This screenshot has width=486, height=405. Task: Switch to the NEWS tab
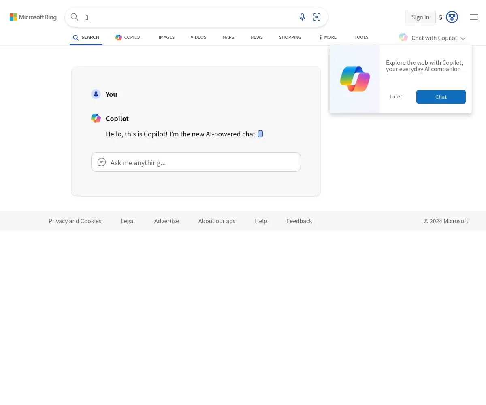257,37
